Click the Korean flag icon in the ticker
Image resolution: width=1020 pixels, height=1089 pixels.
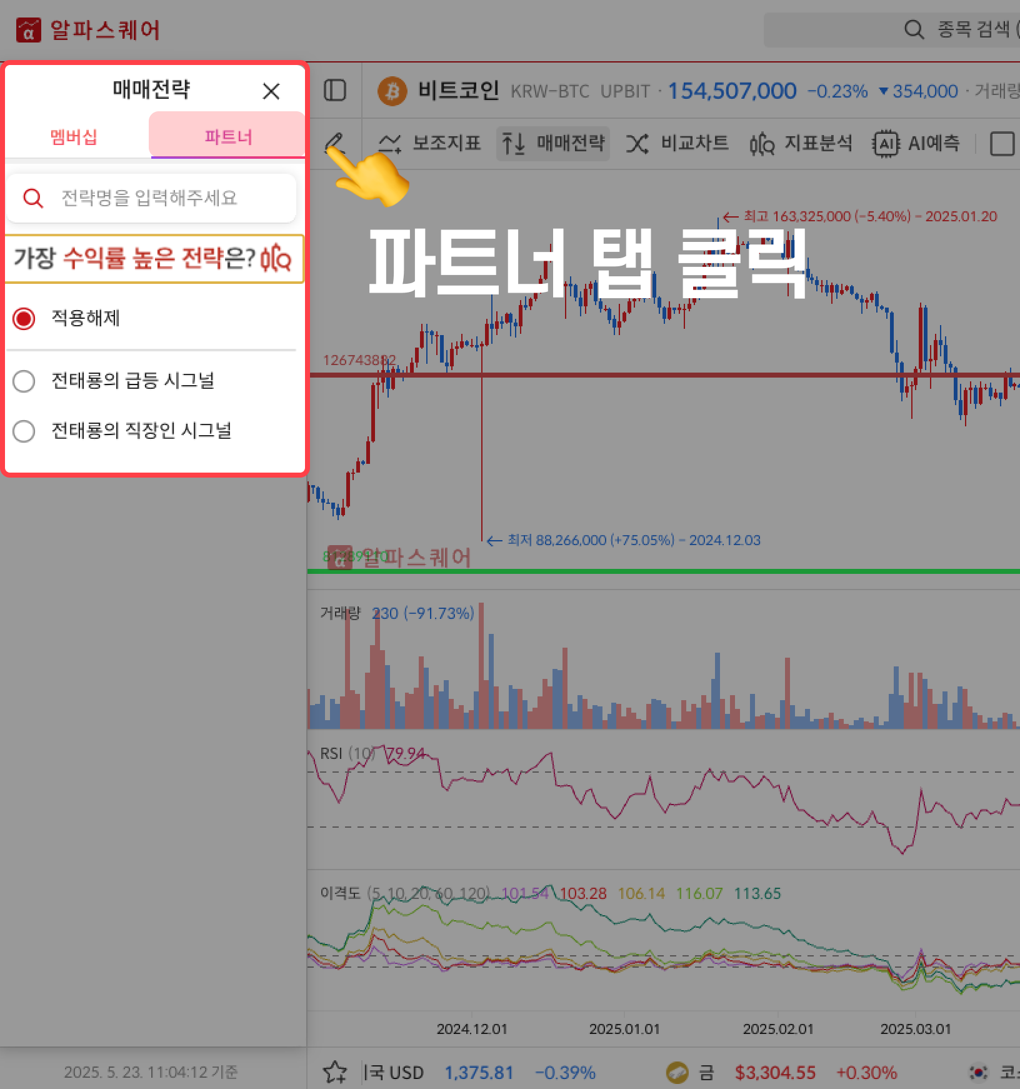click(978, 1073)
